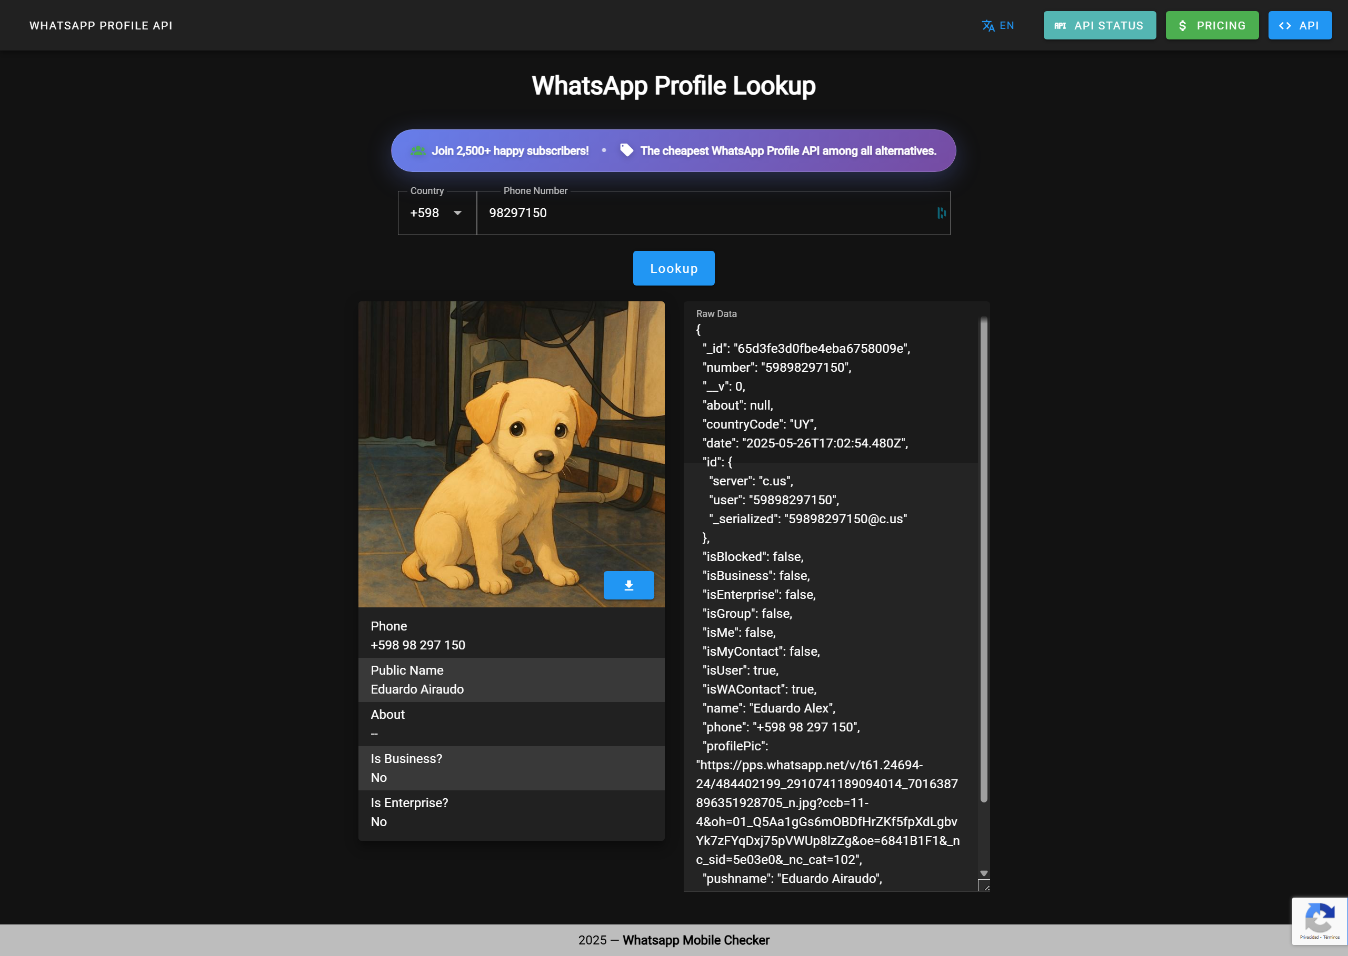The height and width of the screenshot is (956, 1348).
Task: Open the API documentation button
Action: [1300, 25]
